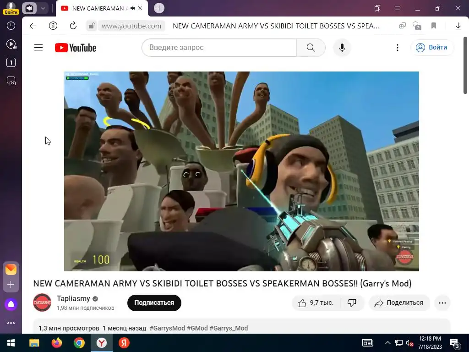Open the browser main menu hamburger
This screenshot has width=469, height=352.
click(398, 8)
